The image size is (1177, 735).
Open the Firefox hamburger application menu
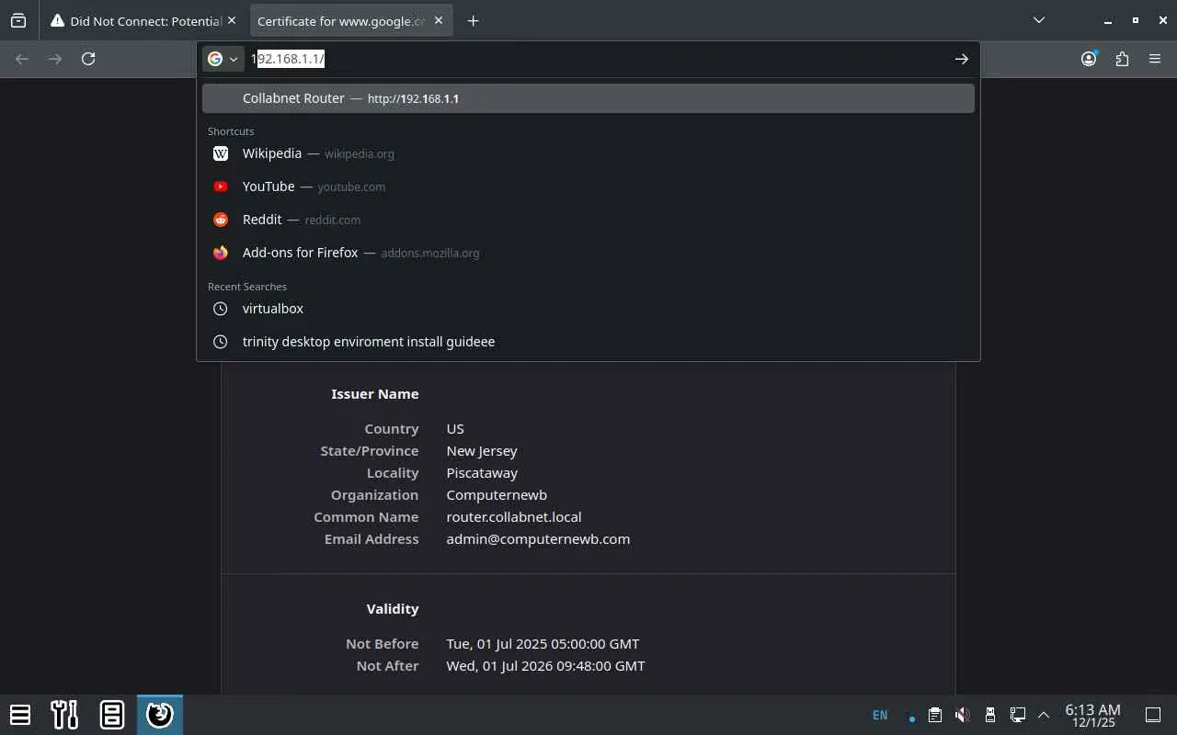coord(1155,59)
